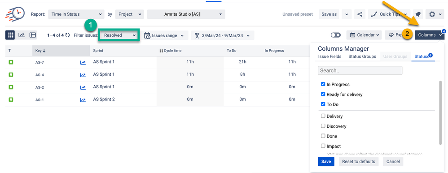Image resolution: width=448 pixels, height=173 pixels.
Task: Click the share preset icon
Action: click(x=360, y=14)
